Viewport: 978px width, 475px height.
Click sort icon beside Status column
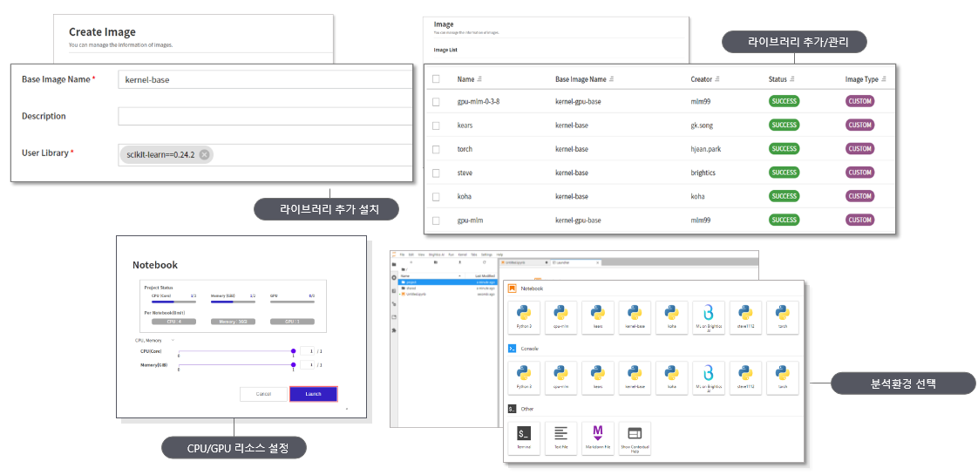pyautogui.click(x=791, y=79)
